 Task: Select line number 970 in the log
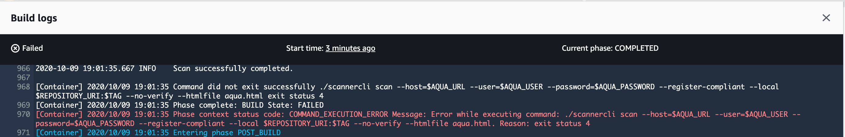click(23, 114)
